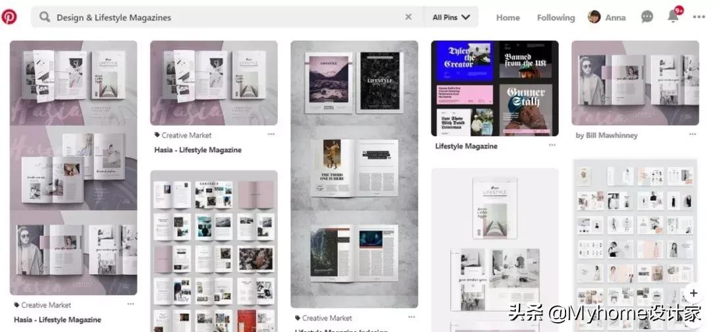The image size is (711, 332).
Task: Focus the Design & Lifestyle Magazines search field
Action: pos(226,17)
